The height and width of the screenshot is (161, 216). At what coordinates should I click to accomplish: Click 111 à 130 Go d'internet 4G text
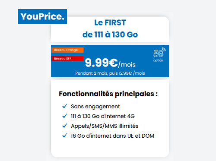coord(103,116)
